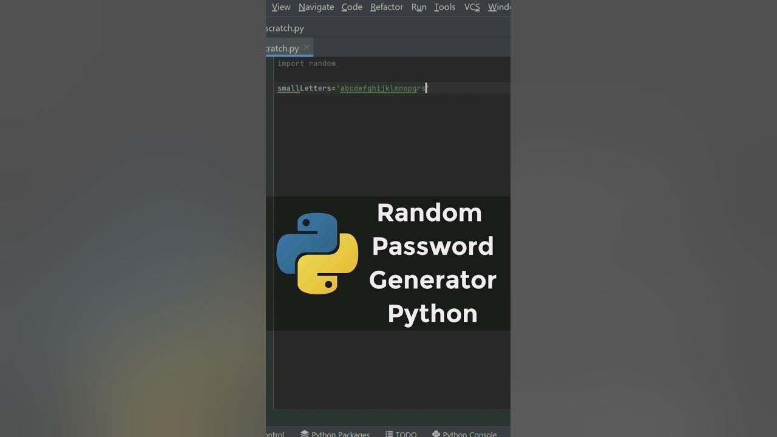Viewport: 777px width, 437px height.
Task: Click the TODO list icon
Action: tap(389, 433)
